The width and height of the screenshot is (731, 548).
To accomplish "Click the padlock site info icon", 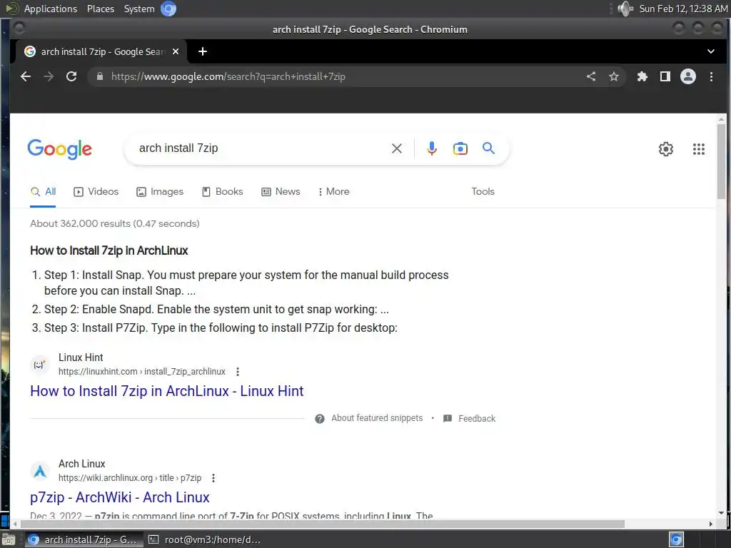I will [x=99, y=76].
